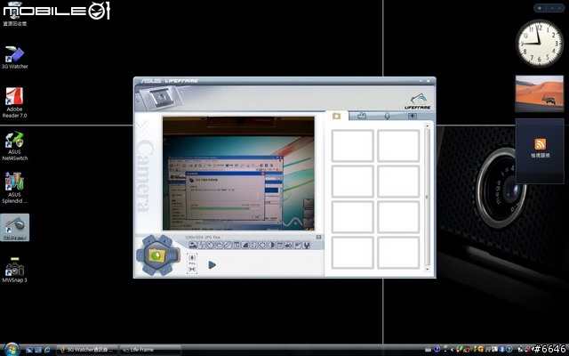This screenshot has height=356, width=569.
Task: Click the blue help icon in system tray
Action: (x=437, y=349)
